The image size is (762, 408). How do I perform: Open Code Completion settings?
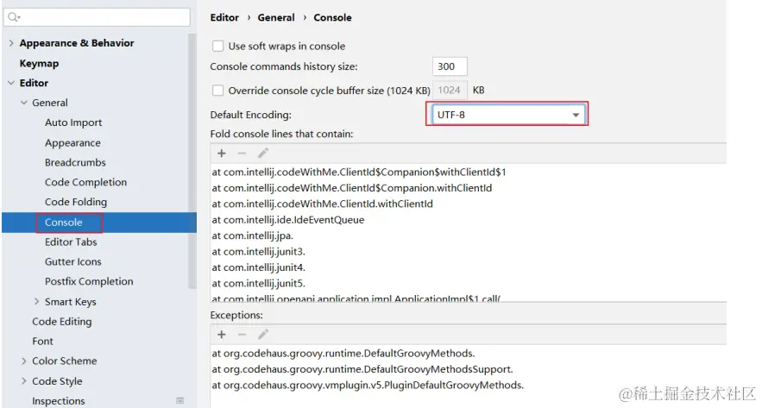click(86, 182)
